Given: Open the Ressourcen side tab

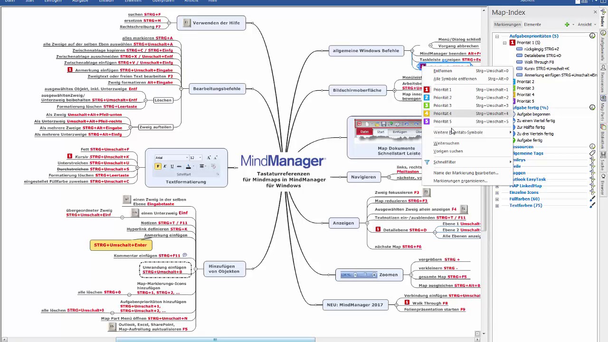Looking at the screenshot, I should [603, 79].
